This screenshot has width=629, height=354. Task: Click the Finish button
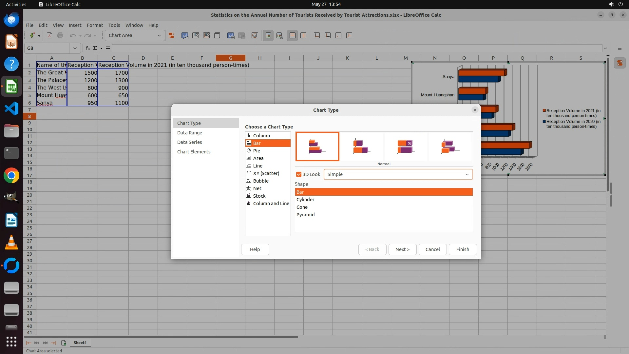[x=462, y=249]
